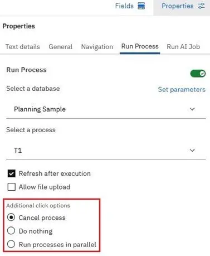The width and height of the screenshot is (210, 256).
Task: Click the Set parameters link
Action: [182, 89]
